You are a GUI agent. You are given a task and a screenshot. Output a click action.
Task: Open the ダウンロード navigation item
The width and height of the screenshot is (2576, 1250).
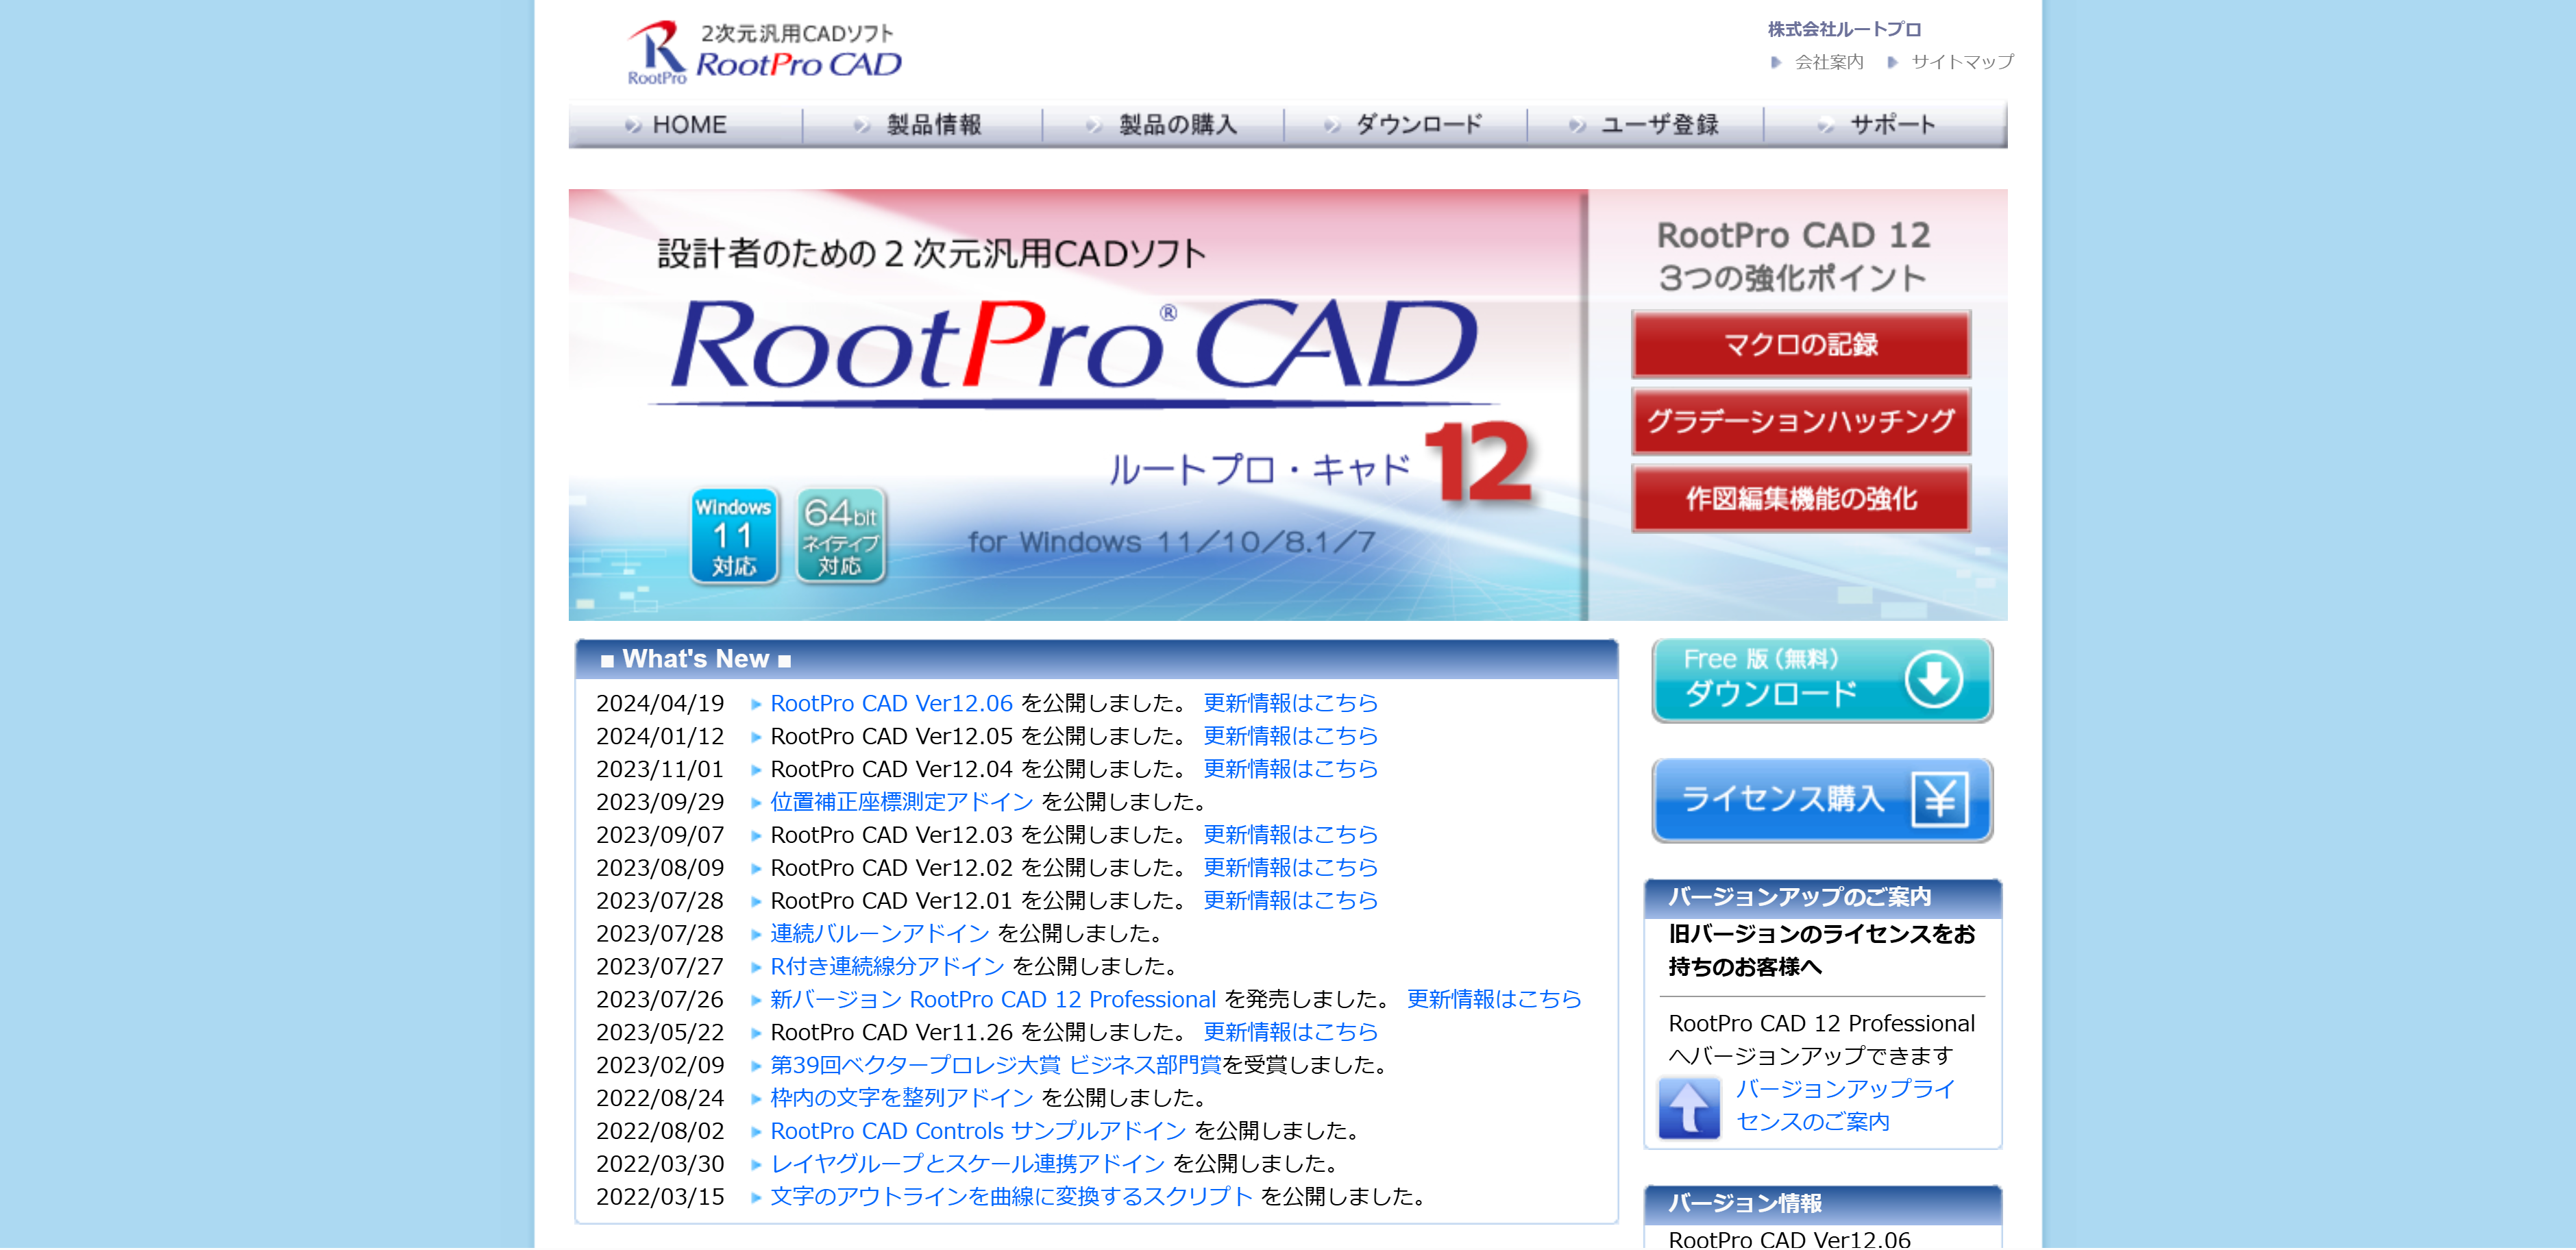click(x=1406, y=125)
